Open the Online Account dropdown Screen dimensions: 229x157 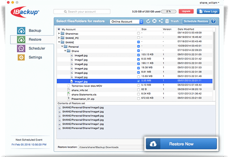[x=126, y=22]
